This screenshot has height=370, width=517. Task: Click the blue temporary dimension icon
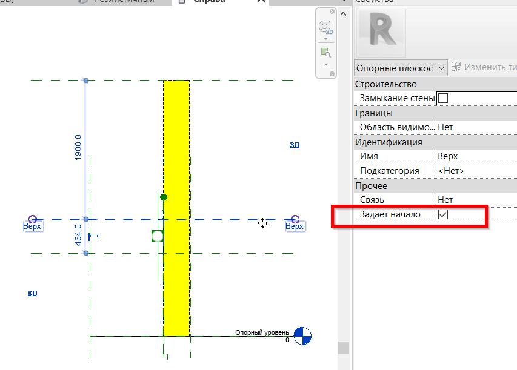tap(94, 237)
